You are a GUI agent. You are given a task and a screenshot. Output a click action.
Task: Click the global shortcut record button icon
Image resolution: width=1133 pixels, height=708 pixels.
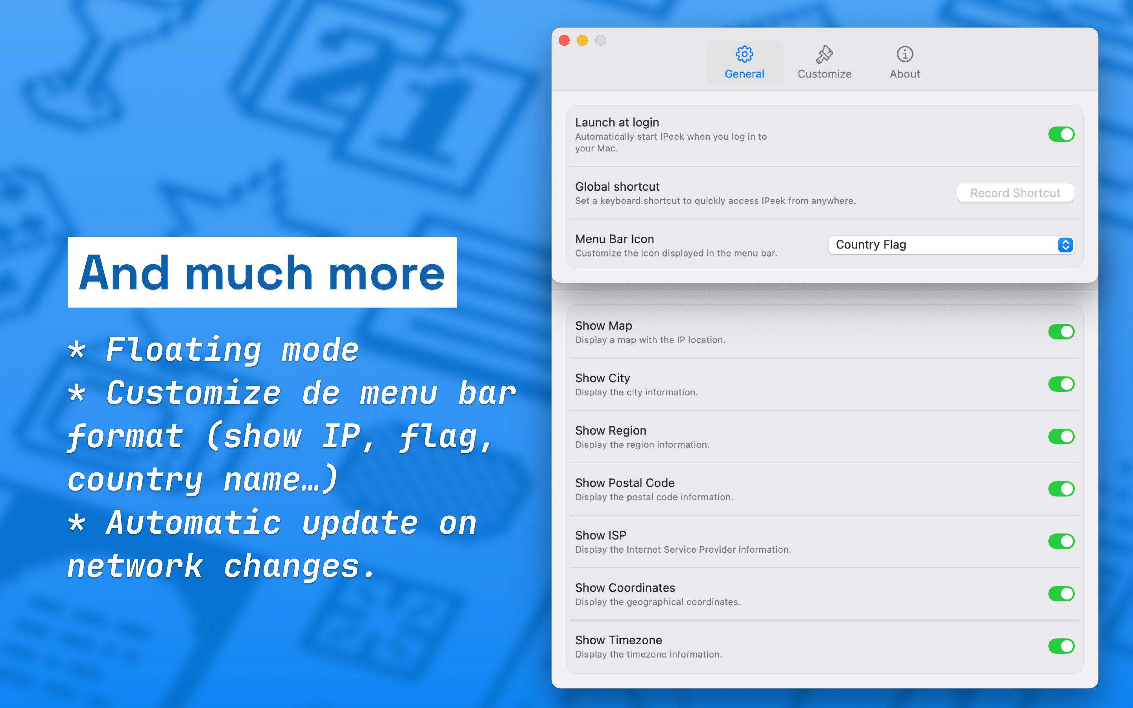click(1015, 192)
